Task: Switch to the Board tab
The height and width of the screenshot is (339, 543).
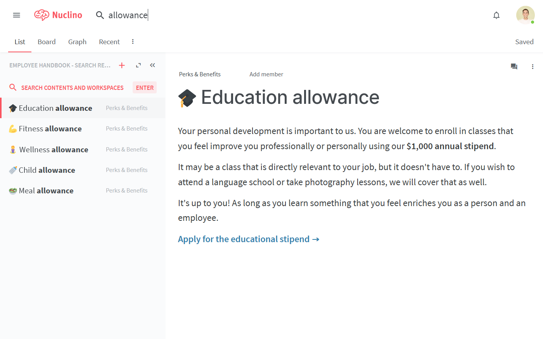Action: coord(47,42)
